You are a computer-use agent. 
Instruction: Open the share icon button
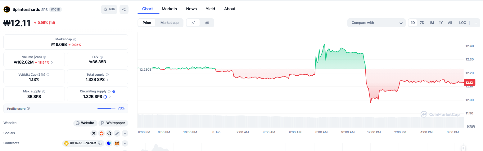124,9
